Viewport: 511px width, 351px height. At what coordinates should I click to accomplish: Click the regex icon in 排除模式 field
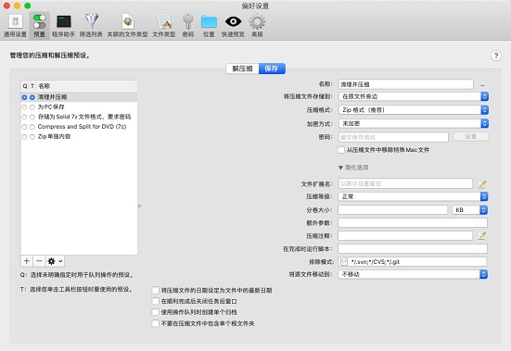(x=344, y=261)
